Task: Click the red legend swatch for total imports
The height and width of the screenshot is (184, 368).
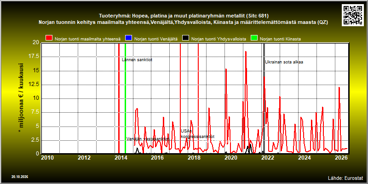Action: (x=49, y=38)
